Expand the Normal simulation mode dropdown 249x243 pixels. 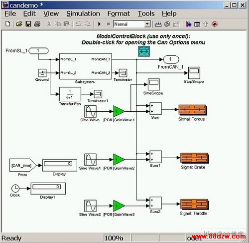(x=147, y=24)
